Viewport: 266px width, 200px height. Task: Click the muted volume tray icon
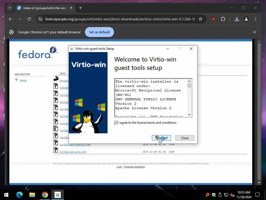point(232,195)
